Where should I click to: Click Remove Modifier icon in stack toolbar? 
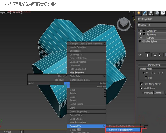pyautogui.click(x=160, y=55)
